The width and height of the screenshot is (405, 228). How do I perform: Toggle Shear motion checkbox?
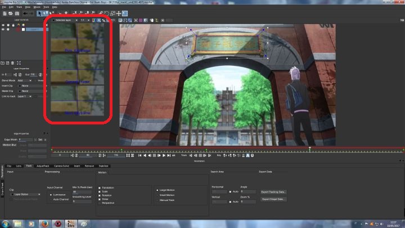pyautogui.click(x=100, y=199)
